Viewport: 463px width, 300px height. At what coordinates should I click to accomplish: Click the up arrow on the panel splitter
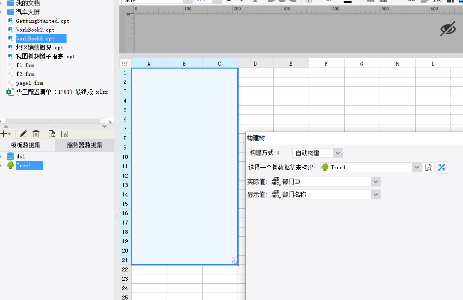pyautogui.click(x=5, y=126)
